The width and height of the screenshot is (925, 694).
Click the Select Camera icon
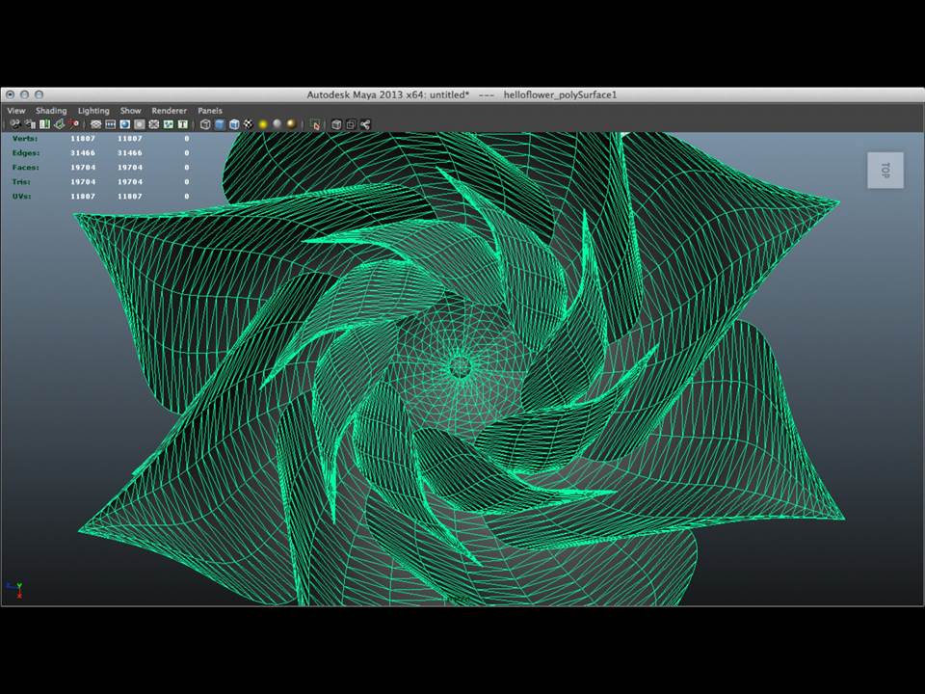click(x=15, y=124)
